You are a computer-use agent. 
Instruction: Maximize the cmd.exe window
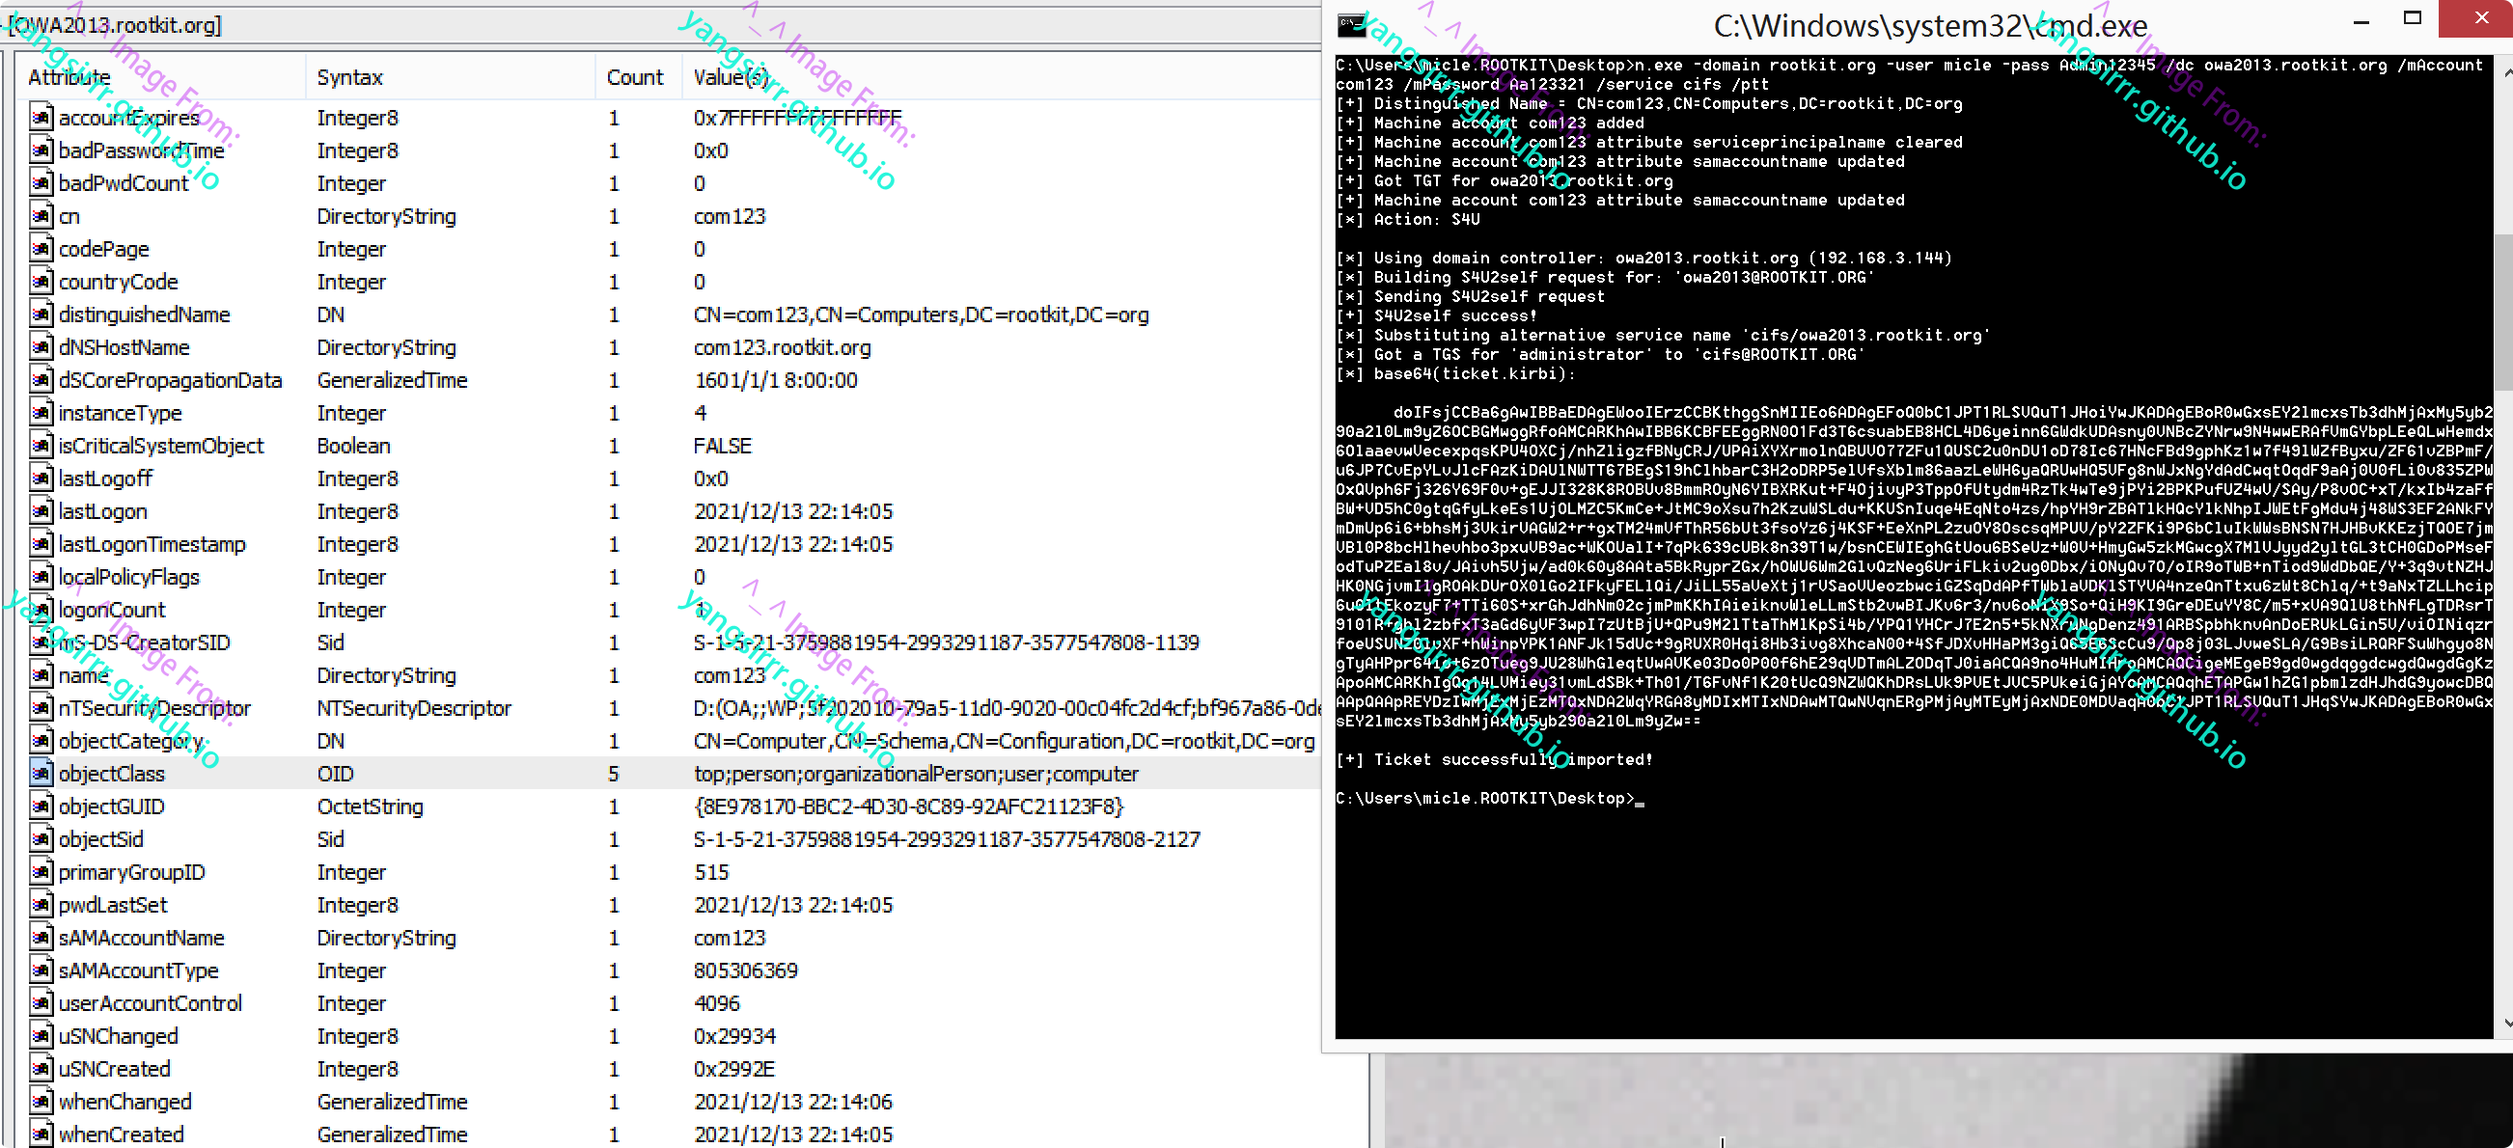[2412, 18]
